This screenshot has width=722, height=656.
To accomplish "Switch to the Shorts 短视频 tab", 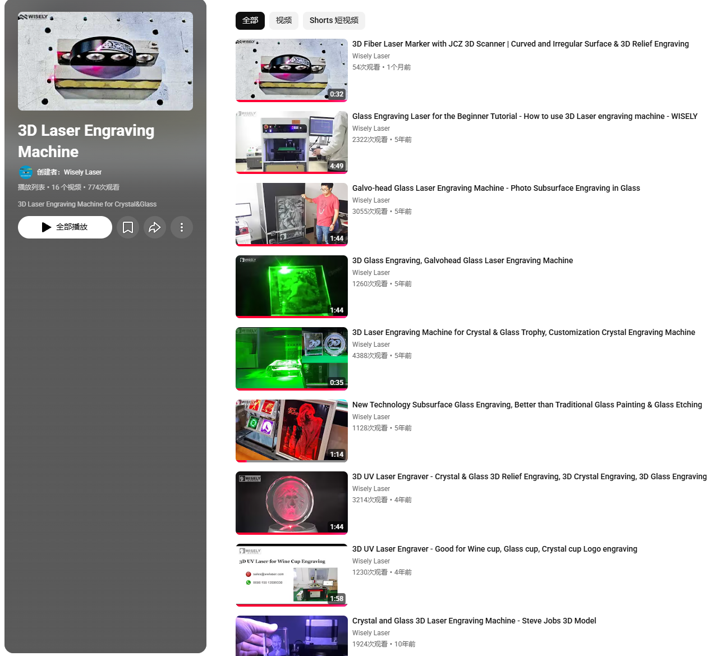I will (x=334, y=21).
